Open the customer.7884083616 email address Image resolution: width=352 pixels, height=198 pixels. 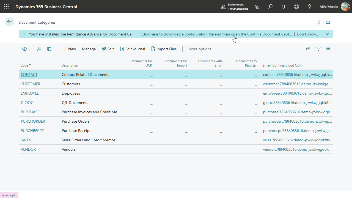click(298, 84)
